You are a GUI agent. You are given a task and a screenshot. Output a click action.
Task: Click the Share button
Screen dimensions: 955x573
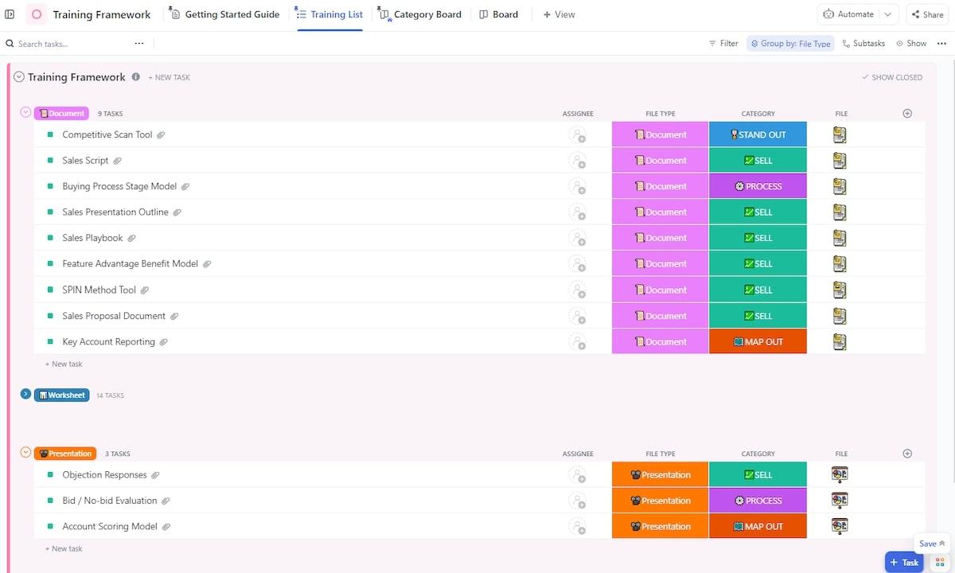pos(926,14)
